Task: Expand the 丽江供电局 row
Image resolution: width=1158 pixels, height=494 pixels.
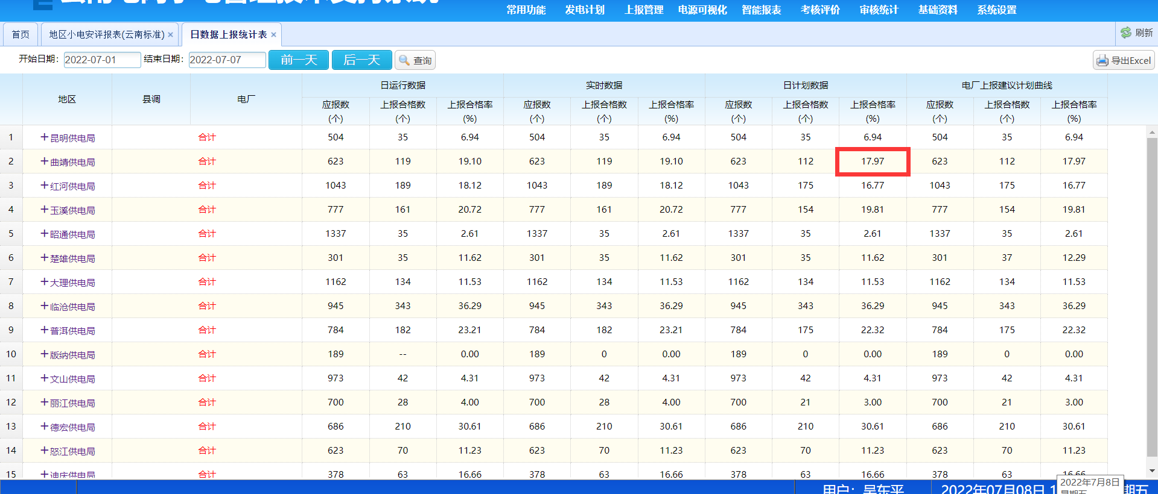Action: [x=45, y=402]
